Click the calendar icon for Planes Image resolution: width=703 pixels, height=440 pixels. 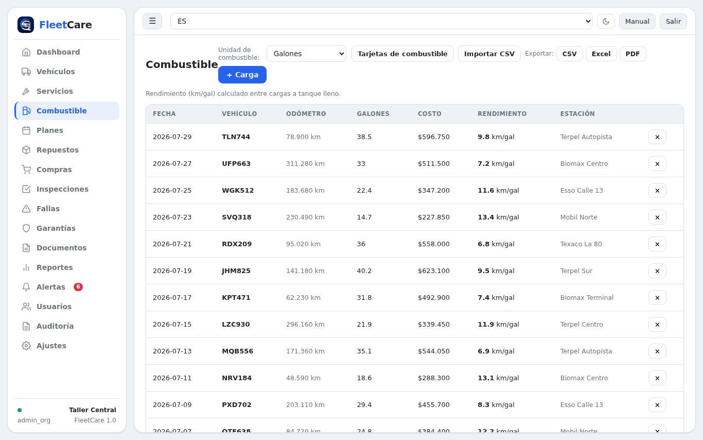[26, 130]
